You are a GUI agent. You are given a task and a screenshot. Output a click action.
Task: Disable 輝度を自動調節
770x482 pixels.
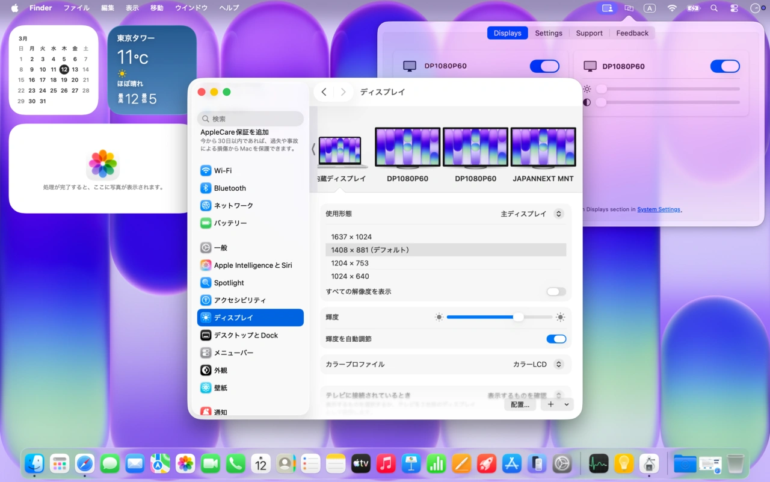(x=556, y=339)
